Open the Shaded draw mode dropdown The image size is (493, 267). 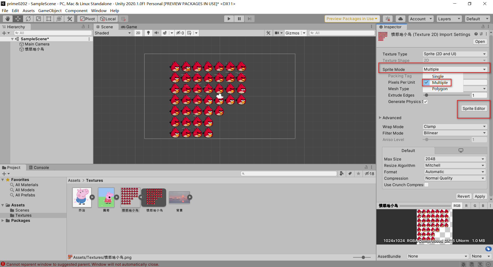pyautogui.click(x=113, y=33)
